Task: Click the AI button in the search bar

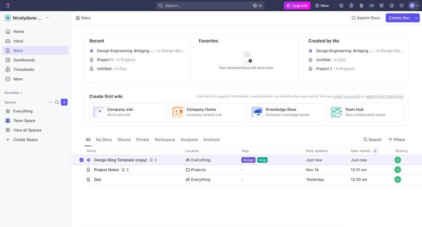Action: click(257, 5)
